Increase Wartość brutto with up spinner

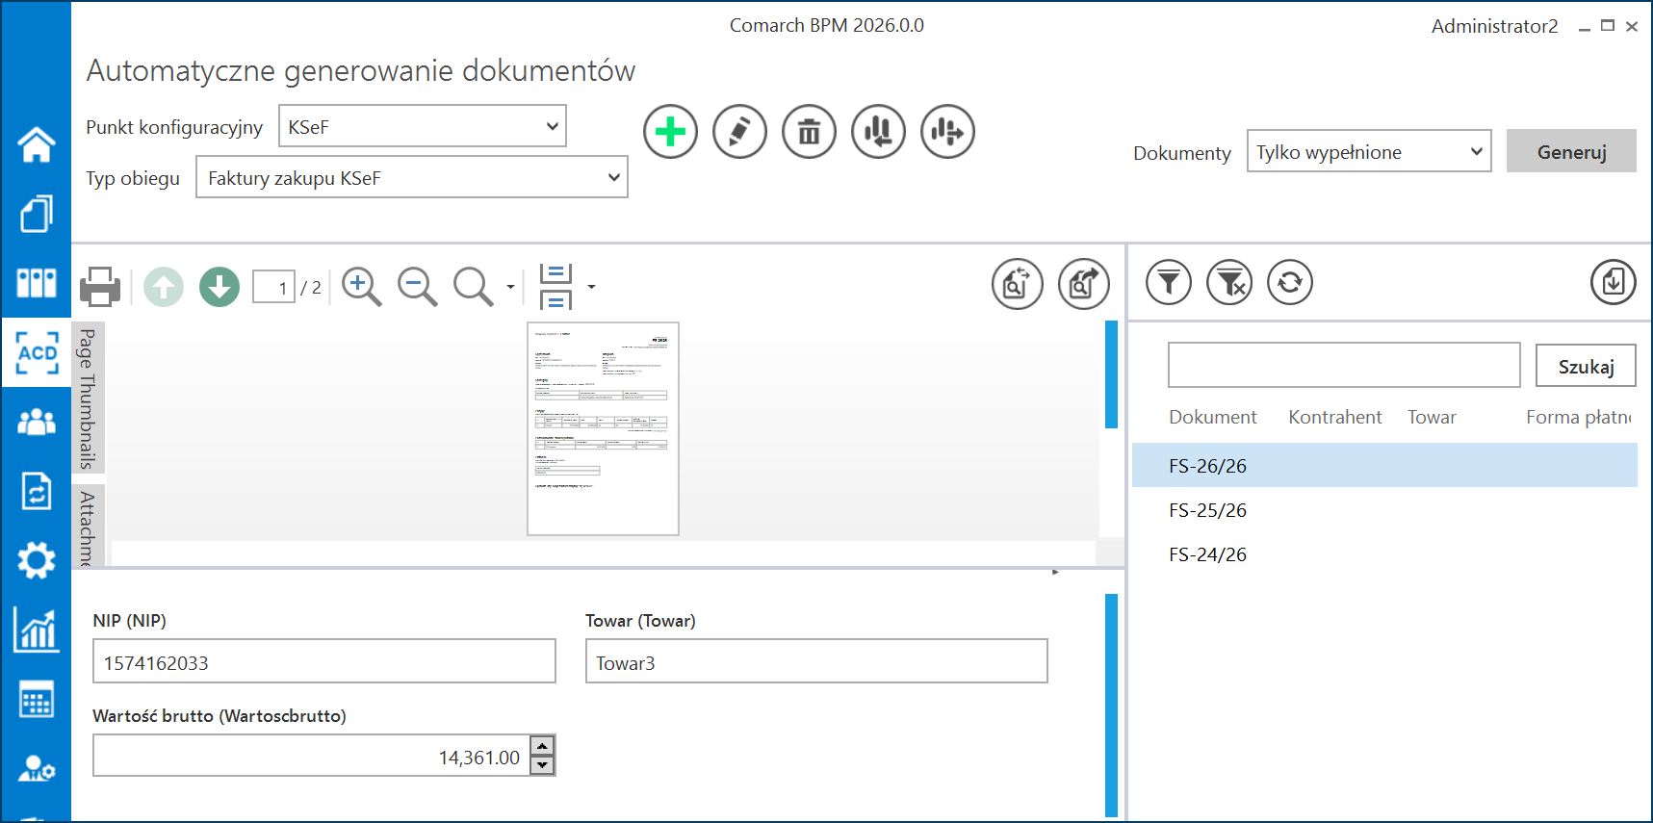tap(543, 746)
